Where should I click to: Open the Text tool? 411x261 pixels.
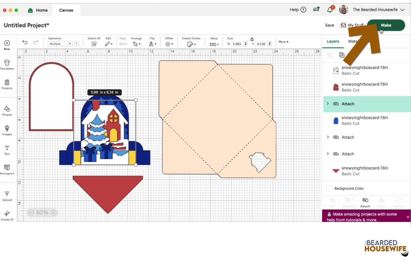(7, 150)
